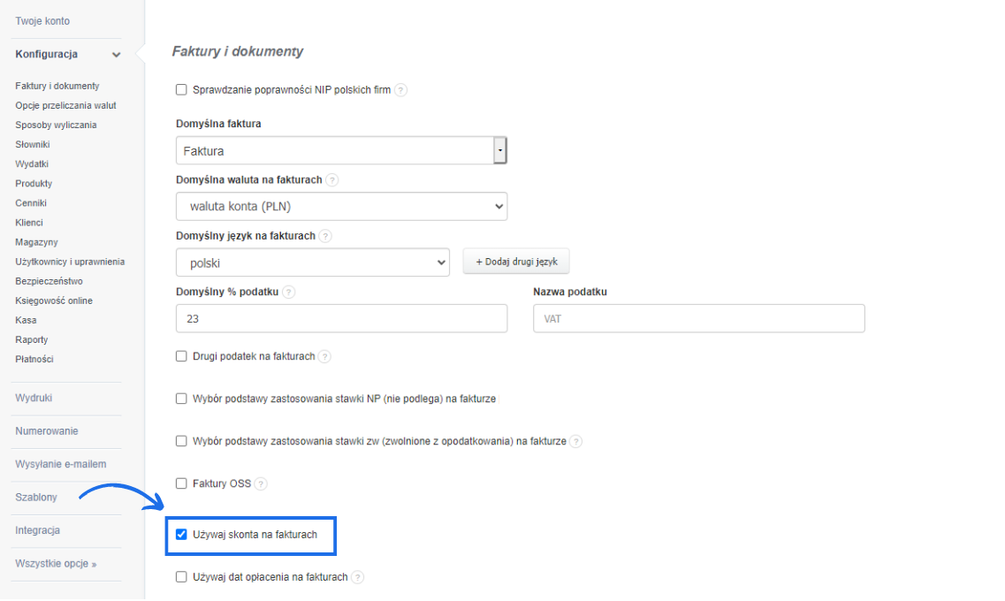Click help icon beside Domyślny język na fakturach

pos(325,237)
